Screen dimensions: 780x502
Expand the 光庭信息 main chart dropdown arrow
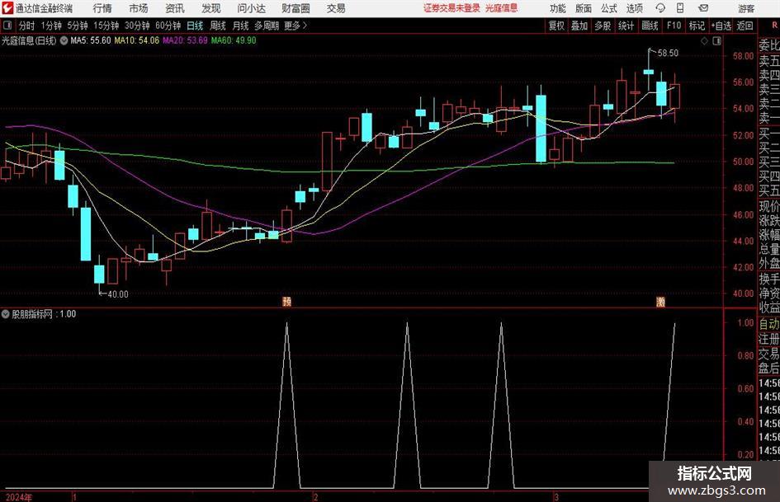coord(64,40)
